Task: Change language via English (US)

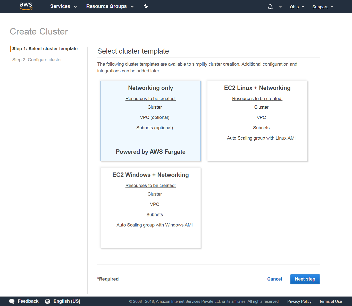Action: 67,301
